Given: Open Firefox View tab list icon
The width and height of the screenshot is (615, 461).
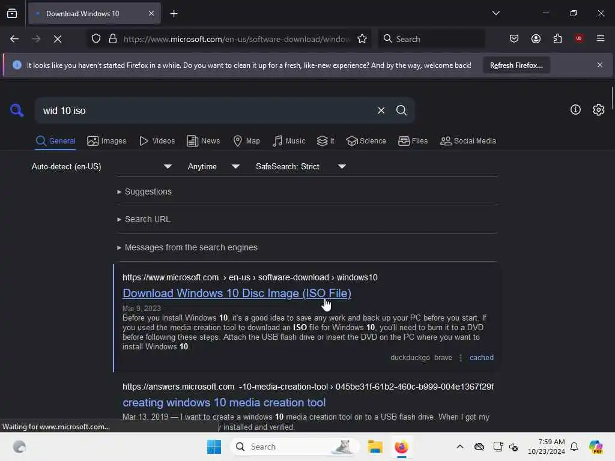Looking at the screenshot, I should pos(12,14).
